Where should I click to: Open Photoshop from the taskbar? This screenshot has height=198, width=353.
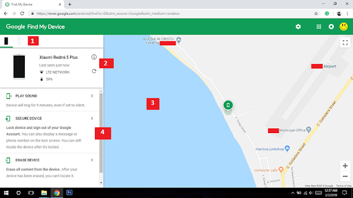click(x=69, y=193)
